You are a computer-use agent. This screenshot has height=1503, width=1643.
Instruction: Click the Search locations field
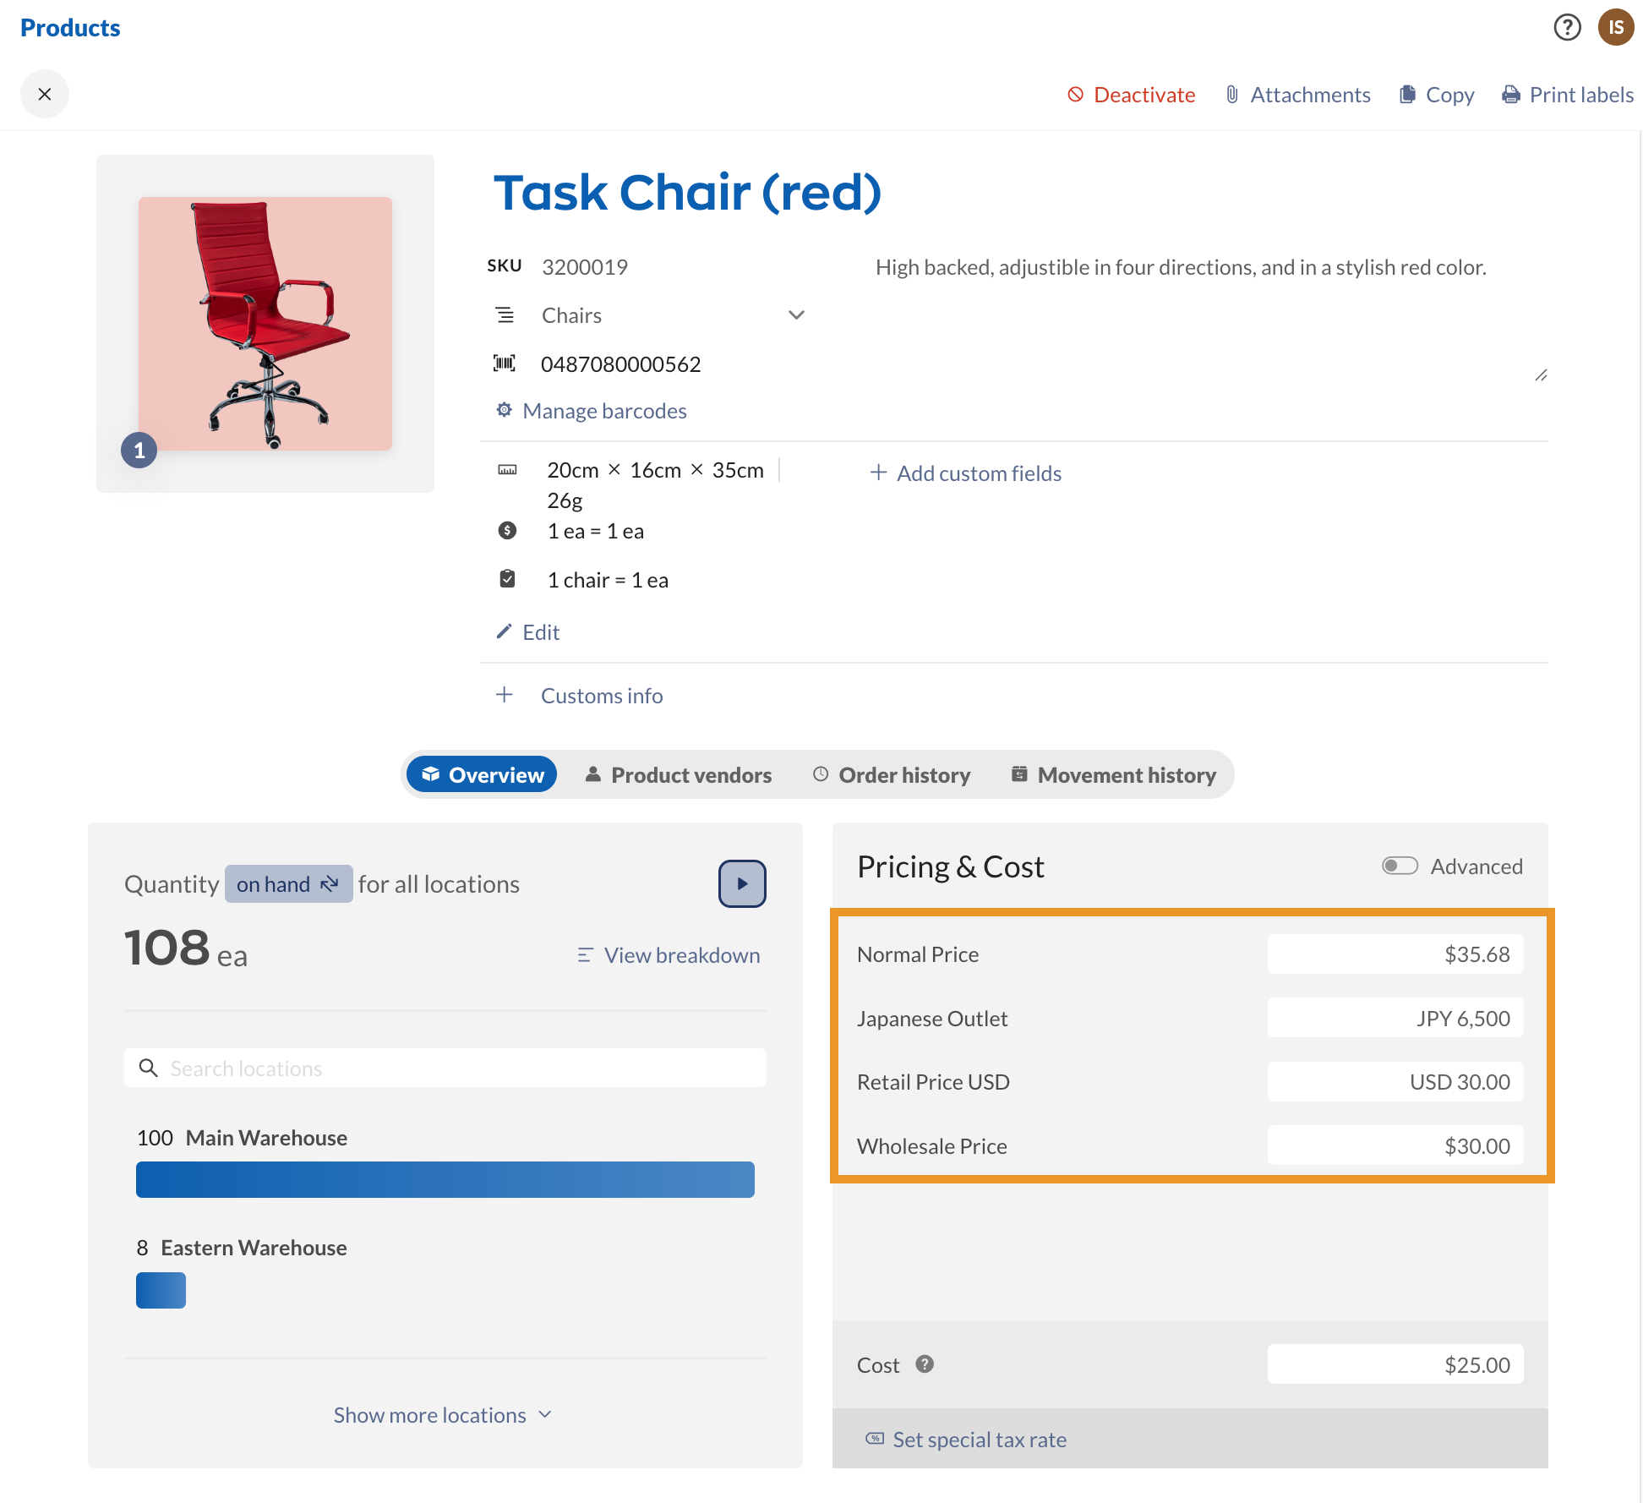coord(445,1068)
